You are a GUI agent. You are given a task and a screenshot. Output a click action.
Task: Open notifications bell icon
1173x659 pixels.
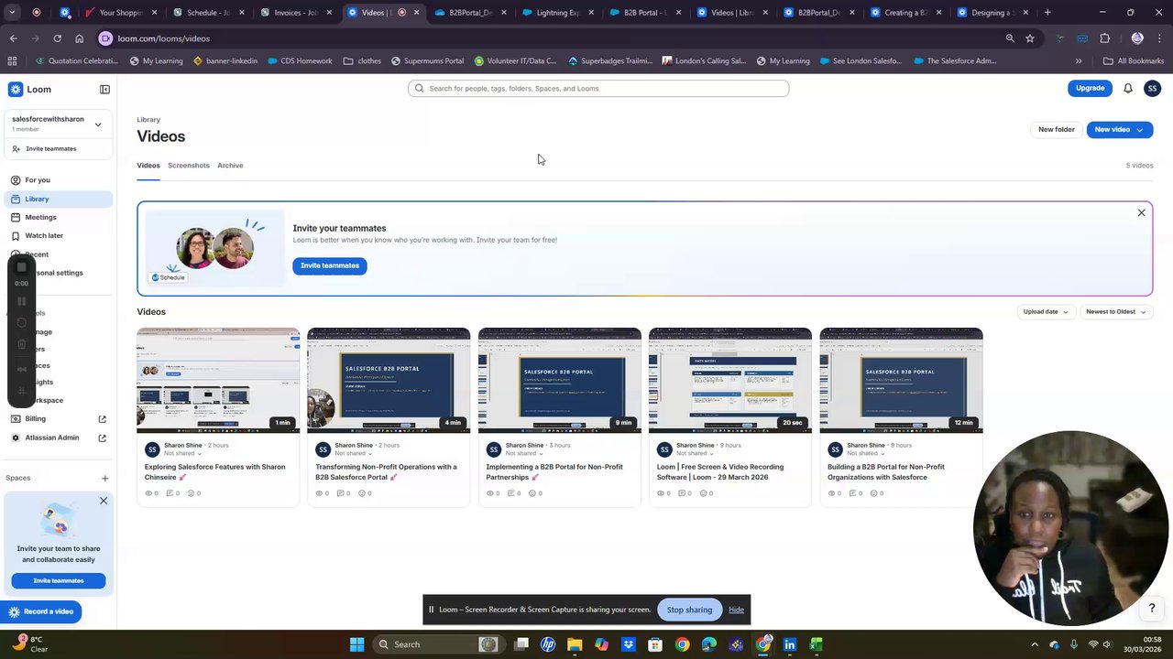pos(1128,88)
